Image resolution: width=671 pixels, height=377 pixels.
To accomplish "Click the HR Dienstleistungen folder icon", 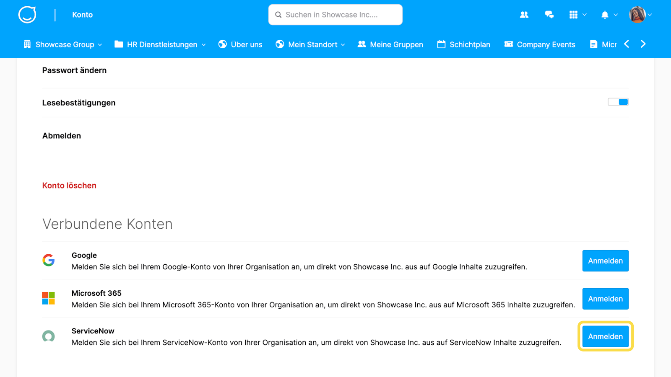I will tap(119, 44).
